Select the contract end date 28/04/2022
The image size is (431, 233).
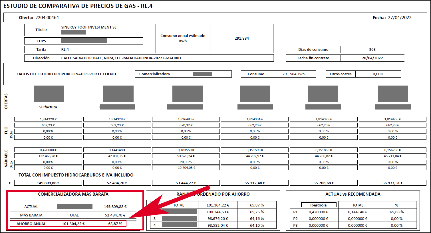coord(372,58)
